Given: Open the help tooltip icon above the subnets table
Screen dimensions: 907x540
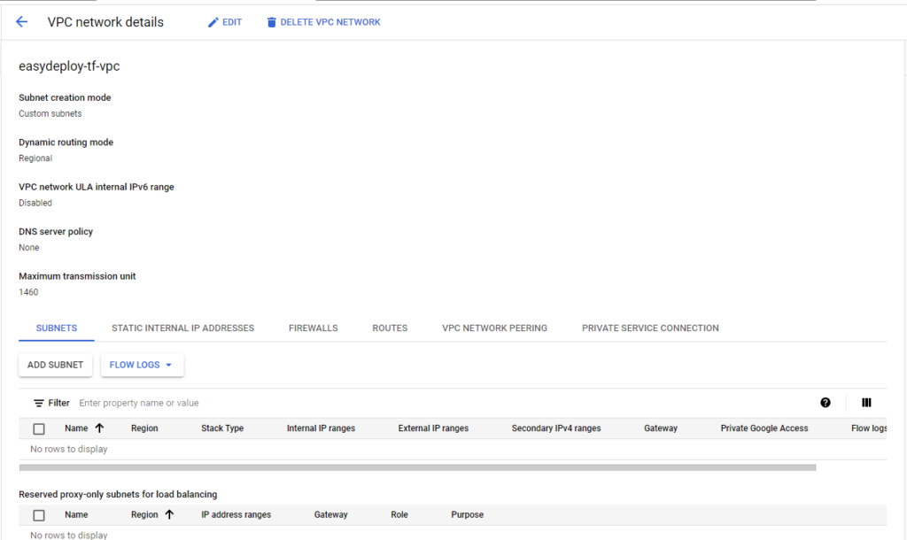Looking at the screenshot, I should click(x=826, y=402).
